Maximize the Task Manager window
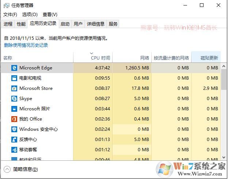 (x=202, y=5)
